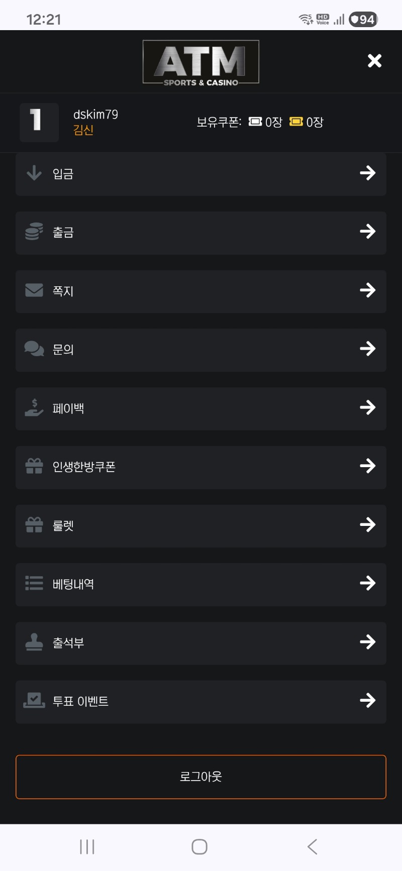Tap the chat bubbles icon for 문의

coord(34,349)
